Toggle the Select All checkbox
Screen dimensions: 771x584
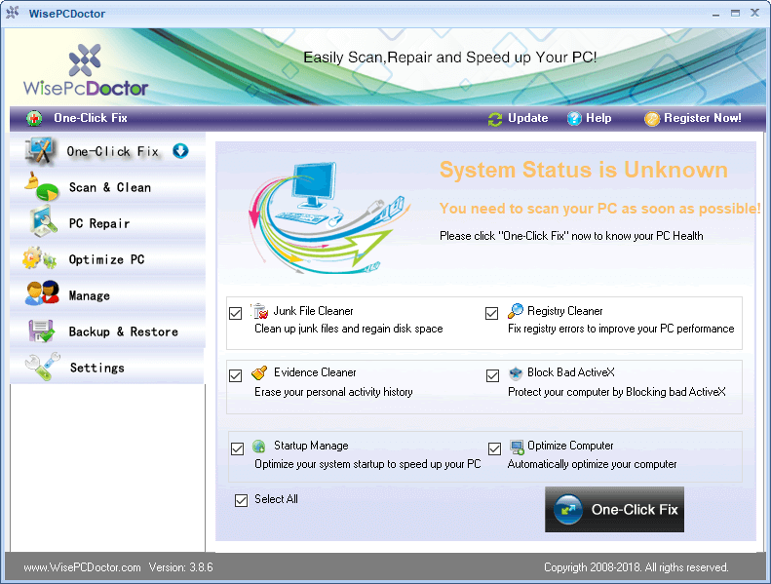[x=241, y=500]
